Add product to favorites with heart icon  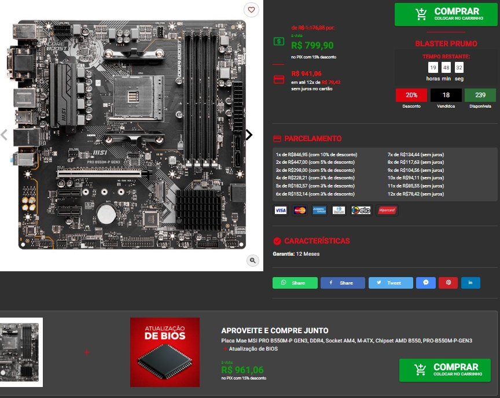[251, 10]
